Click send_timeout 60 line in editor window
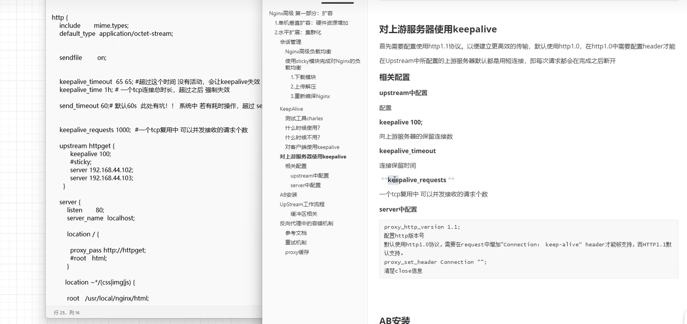This screenshot has width=687, height=324. (160, 106)
